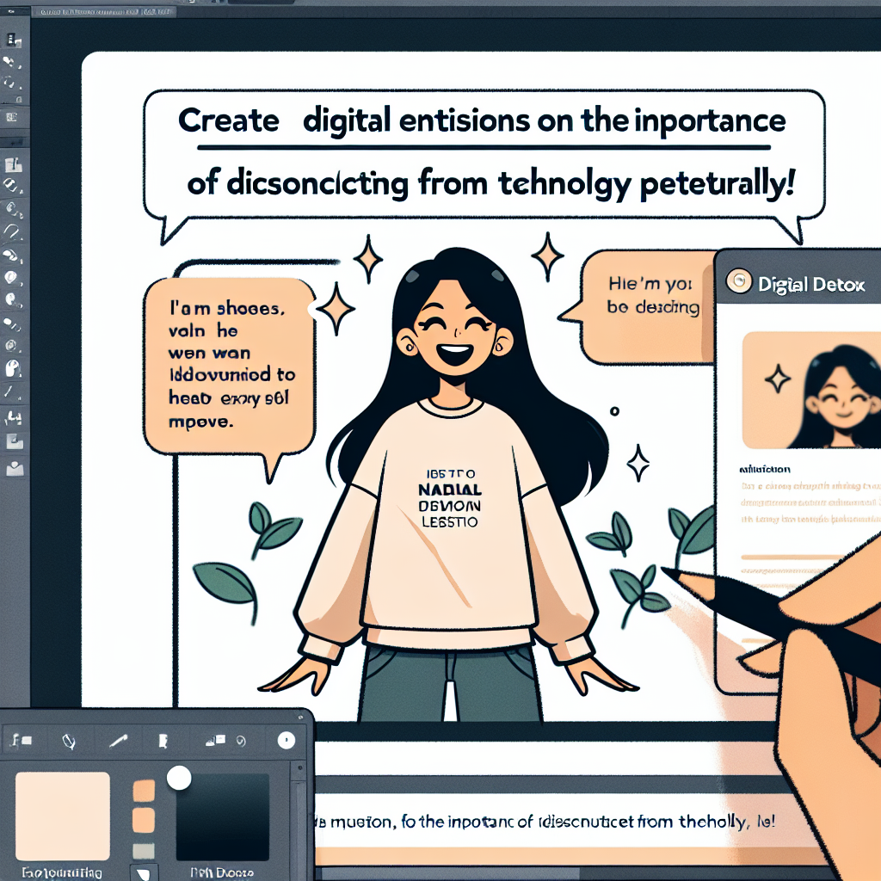Image resolution: width=881 pixels, height=881 pixels.
Task: Select the diagonal line tool in left toolbar
Action: tap(9, 391)
